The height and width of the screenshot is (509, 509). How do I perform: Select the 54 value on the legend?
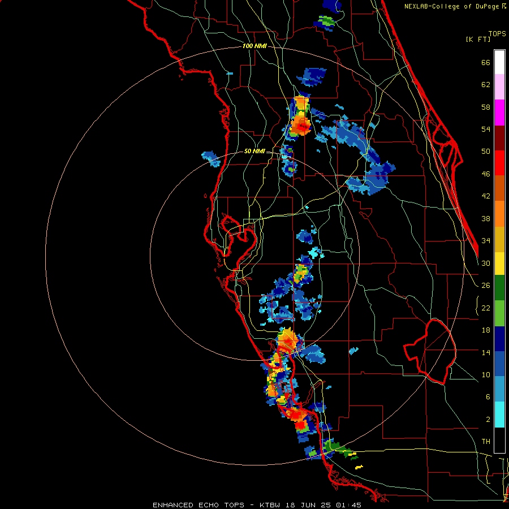486,129
